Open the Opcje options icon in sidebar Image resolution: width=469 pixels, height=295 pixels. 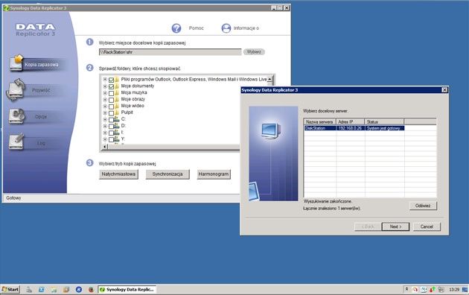click(x=16, y=116)
